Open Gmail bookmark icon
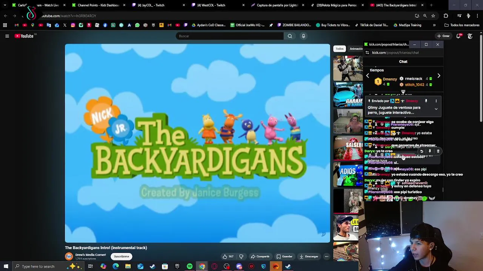This screenshot has height=271, width=483. tap(17, 25)
